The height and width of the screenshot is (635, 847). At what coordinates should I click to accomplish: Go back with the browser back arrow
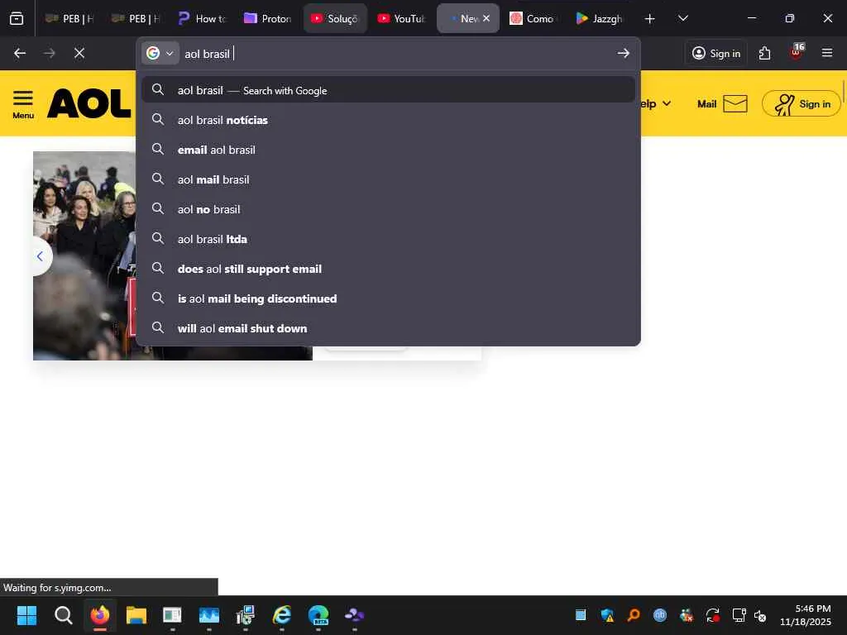click(x=20, y=53)
